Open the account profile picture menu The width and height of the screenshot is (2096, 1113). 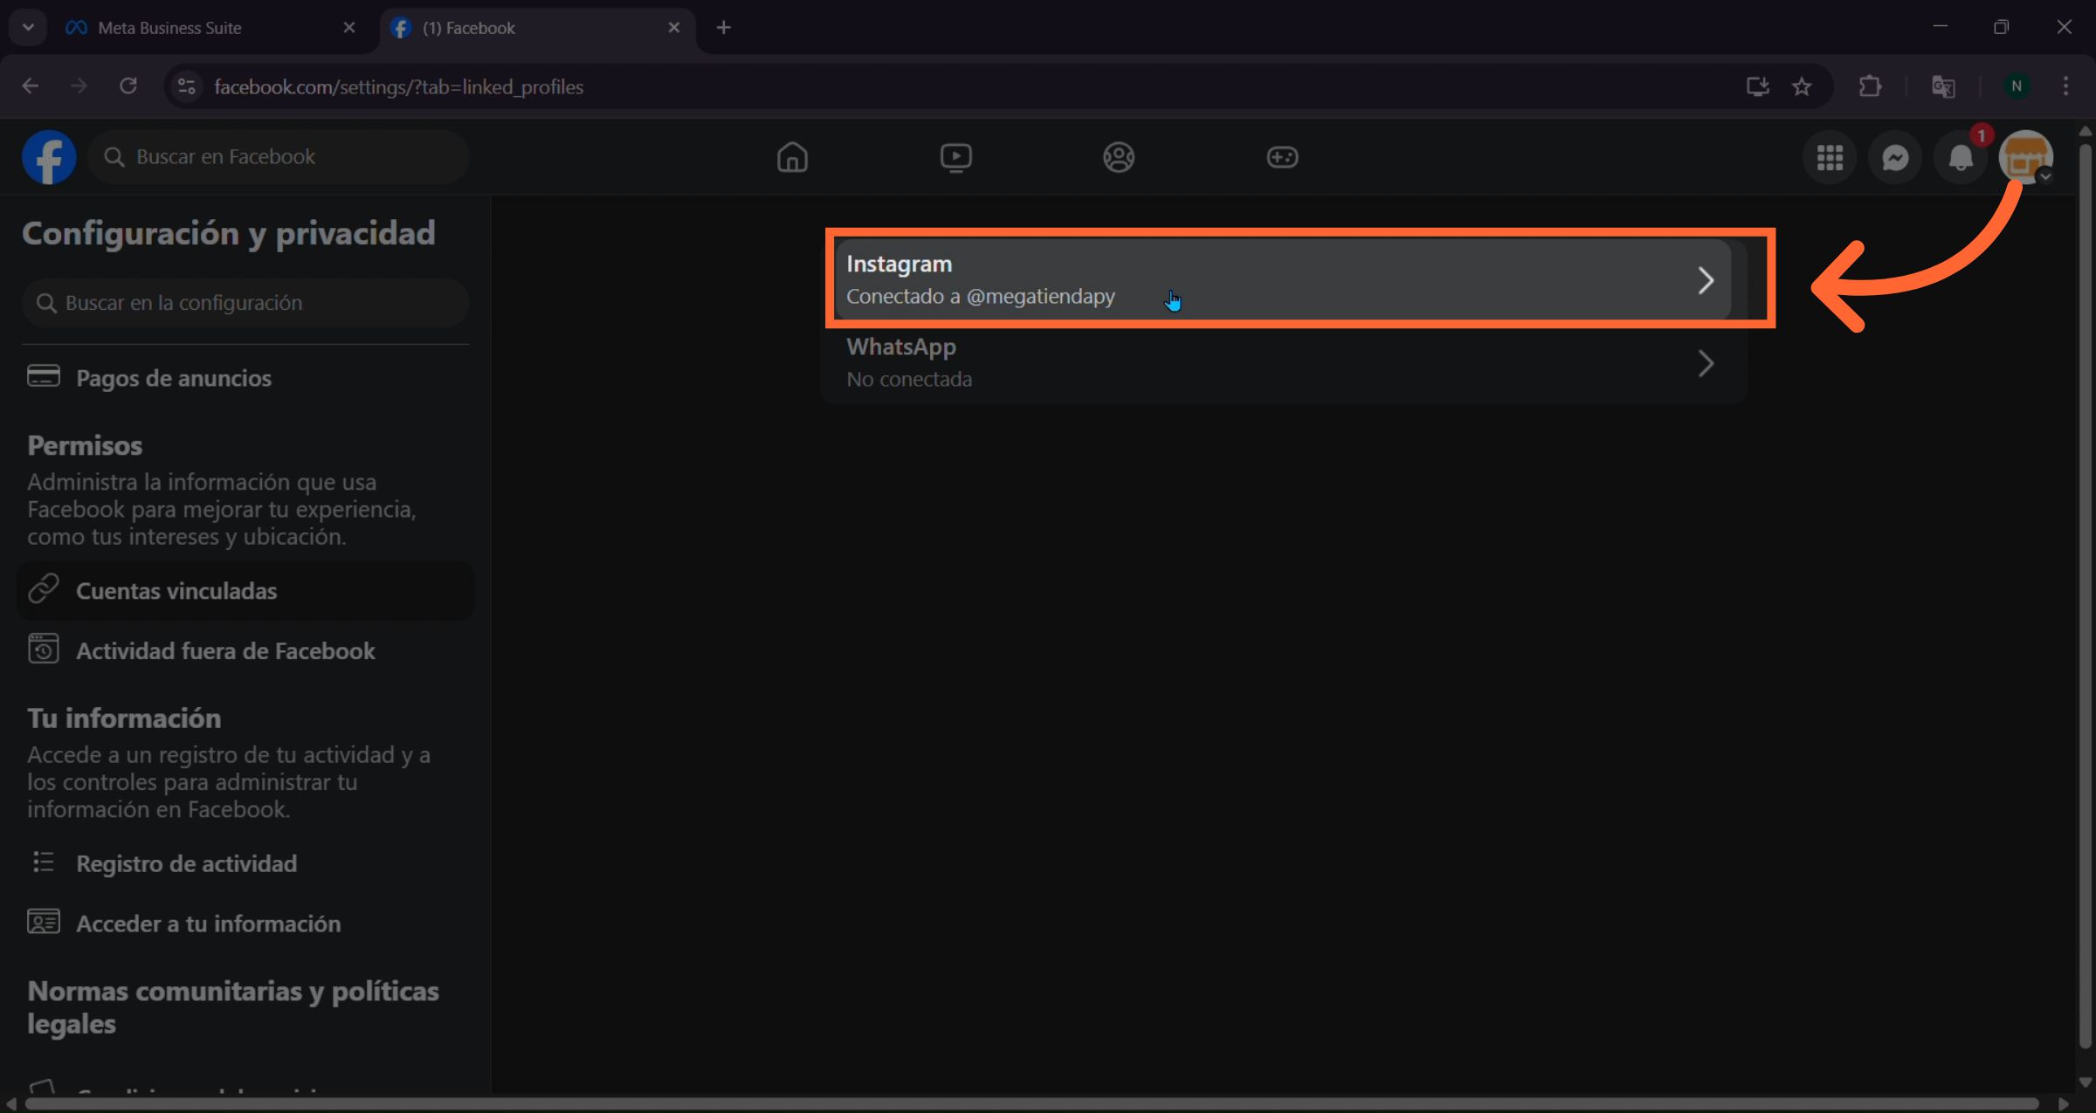click(2025, 158)
